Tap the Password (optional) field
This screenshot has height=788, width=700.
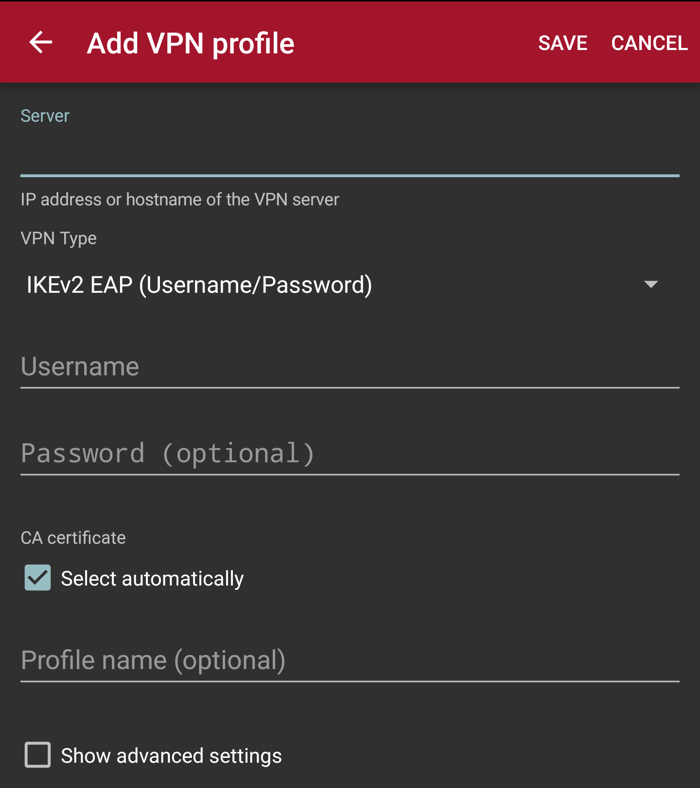349,453
